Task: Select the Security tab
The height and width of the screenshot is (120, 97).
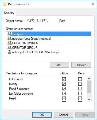Action: [x=9, y=13]
